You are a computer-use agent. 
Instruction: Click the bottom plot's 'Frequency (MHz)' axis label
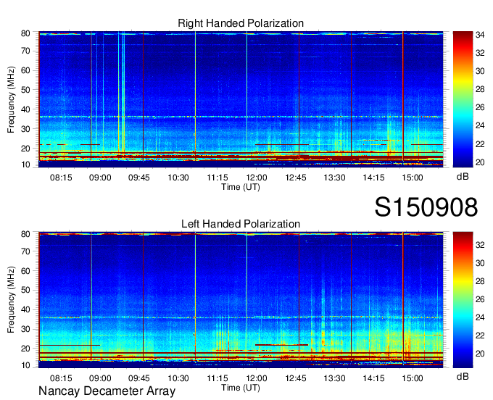tap(11, 300)
